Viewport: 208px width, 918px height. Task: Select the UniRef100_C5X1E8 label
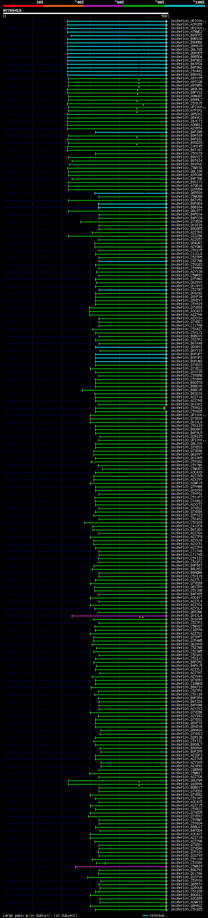(x=187, y=522)
